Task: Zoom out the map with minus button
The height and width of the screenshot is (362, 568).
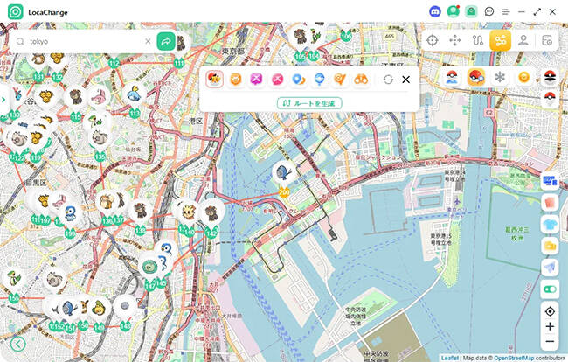Action: tap(550, 341)
